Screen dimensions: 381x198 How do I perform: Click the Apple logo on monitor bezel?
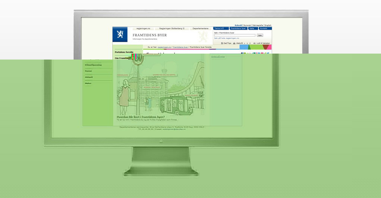[161, 141]
